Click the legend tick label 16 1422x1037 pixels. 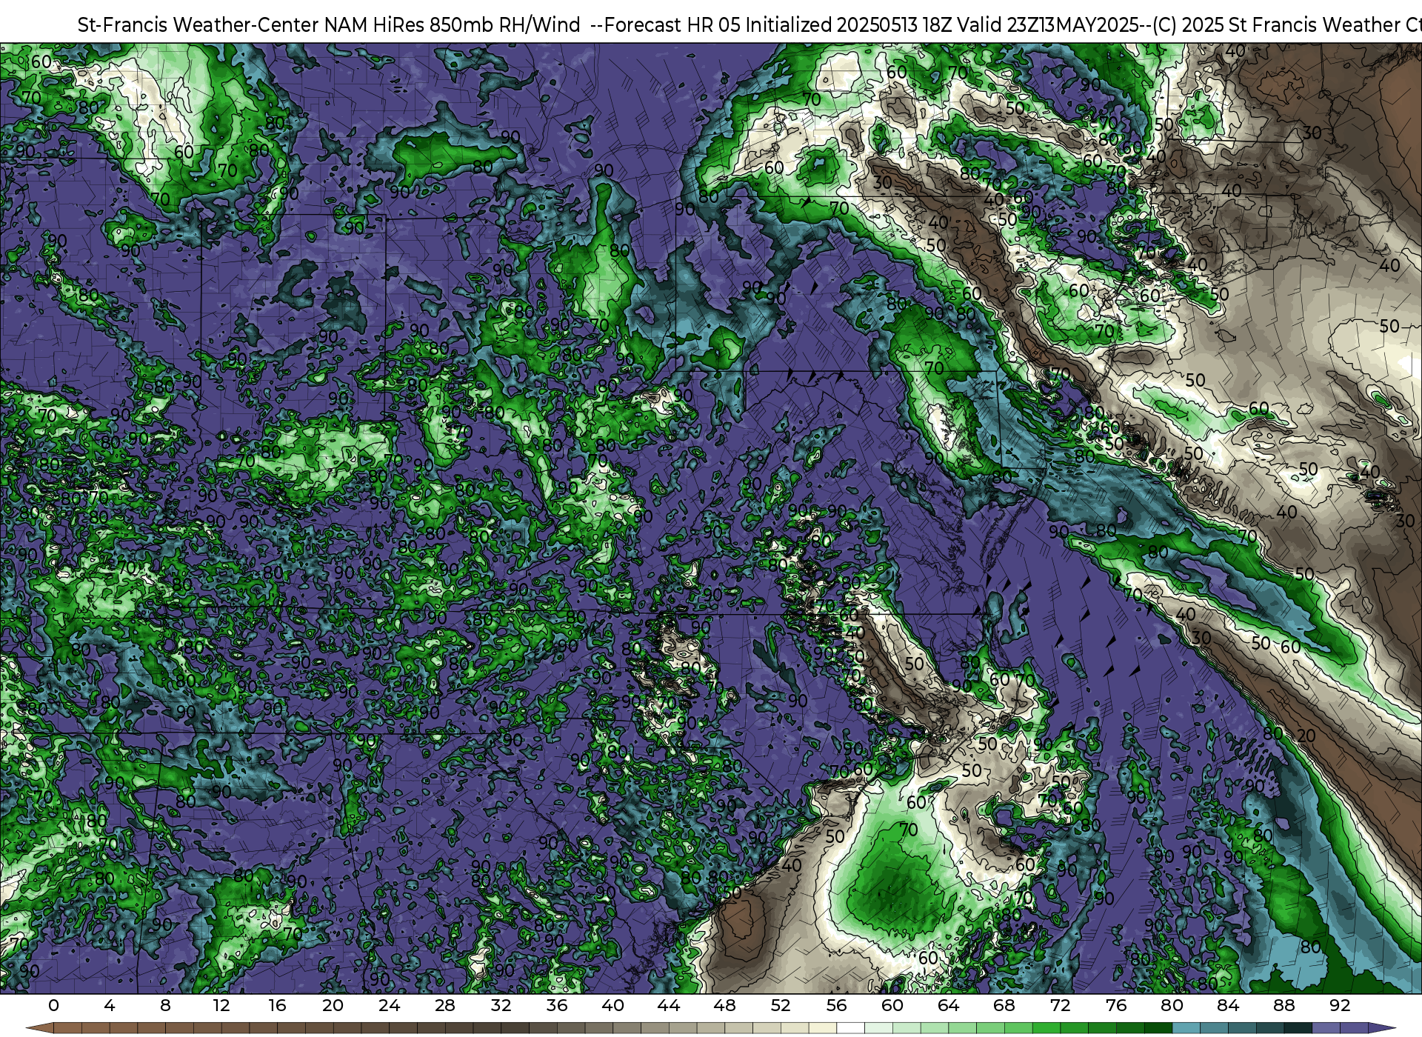point(277,1006)
